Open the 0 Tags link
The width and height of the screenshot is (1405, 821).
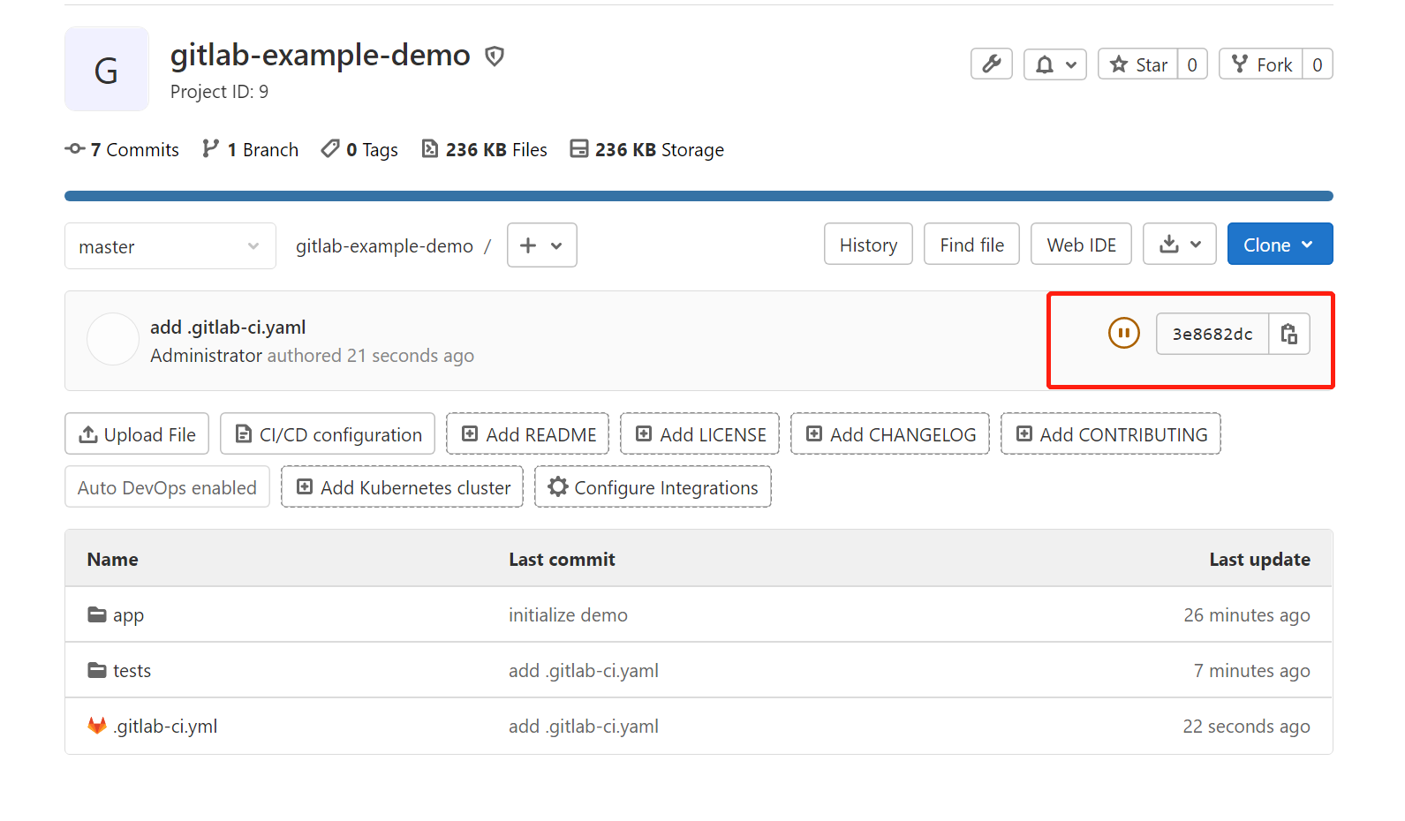359,150
